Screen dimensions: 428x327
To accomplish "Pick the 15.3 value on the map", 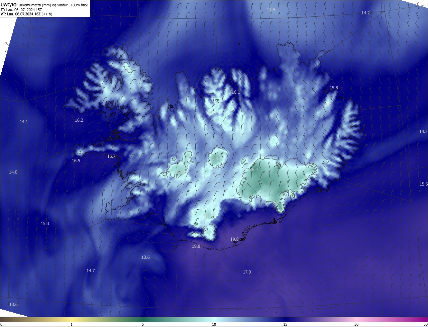I will tap(45, 223).
